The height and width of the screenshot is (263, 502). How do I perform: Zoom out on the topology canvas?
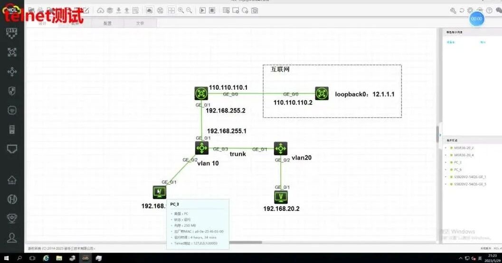click(189, 10)
